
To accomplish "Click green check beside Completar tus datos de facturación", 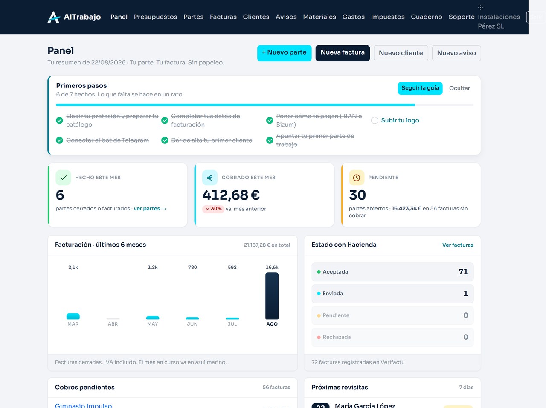I will (165, 120).
